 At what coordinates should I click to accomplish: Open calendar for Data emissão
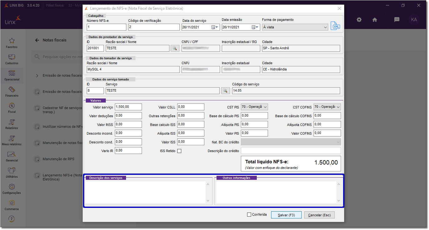[x=255, y=27]
